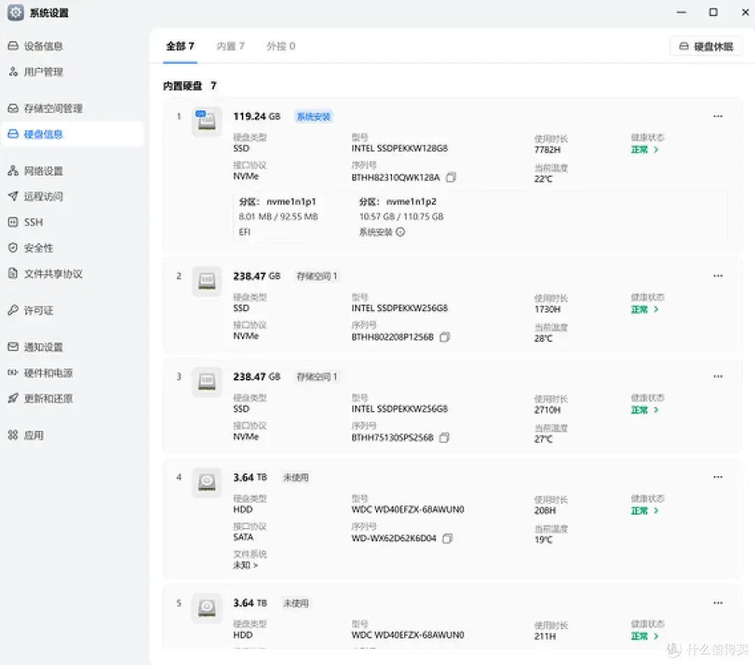Click the 系统安装 tag on disk 1

pyautogui.click(x=313, y=117)
